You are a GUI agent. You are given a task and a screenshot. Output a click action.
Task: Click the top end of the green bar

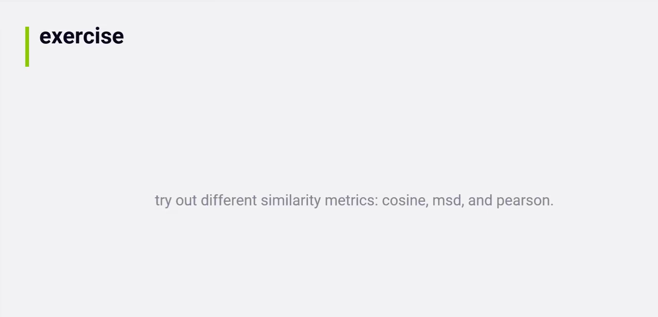pos(27,28)
